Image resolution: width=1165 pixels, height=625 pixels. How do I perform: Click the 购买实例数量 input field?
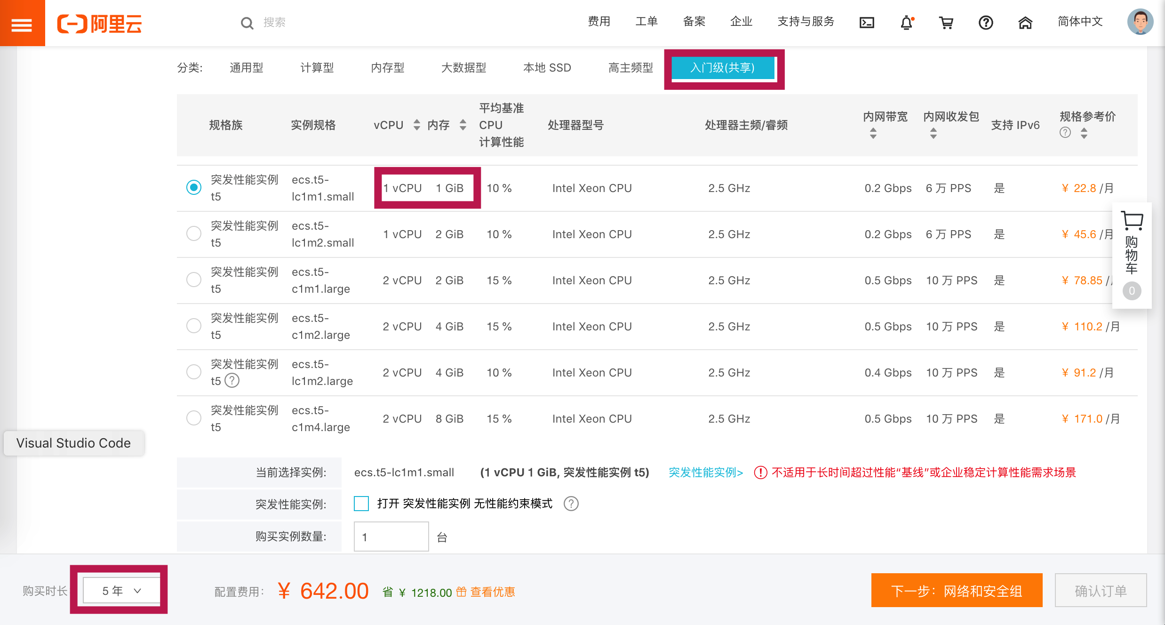[x=391, y=537]
